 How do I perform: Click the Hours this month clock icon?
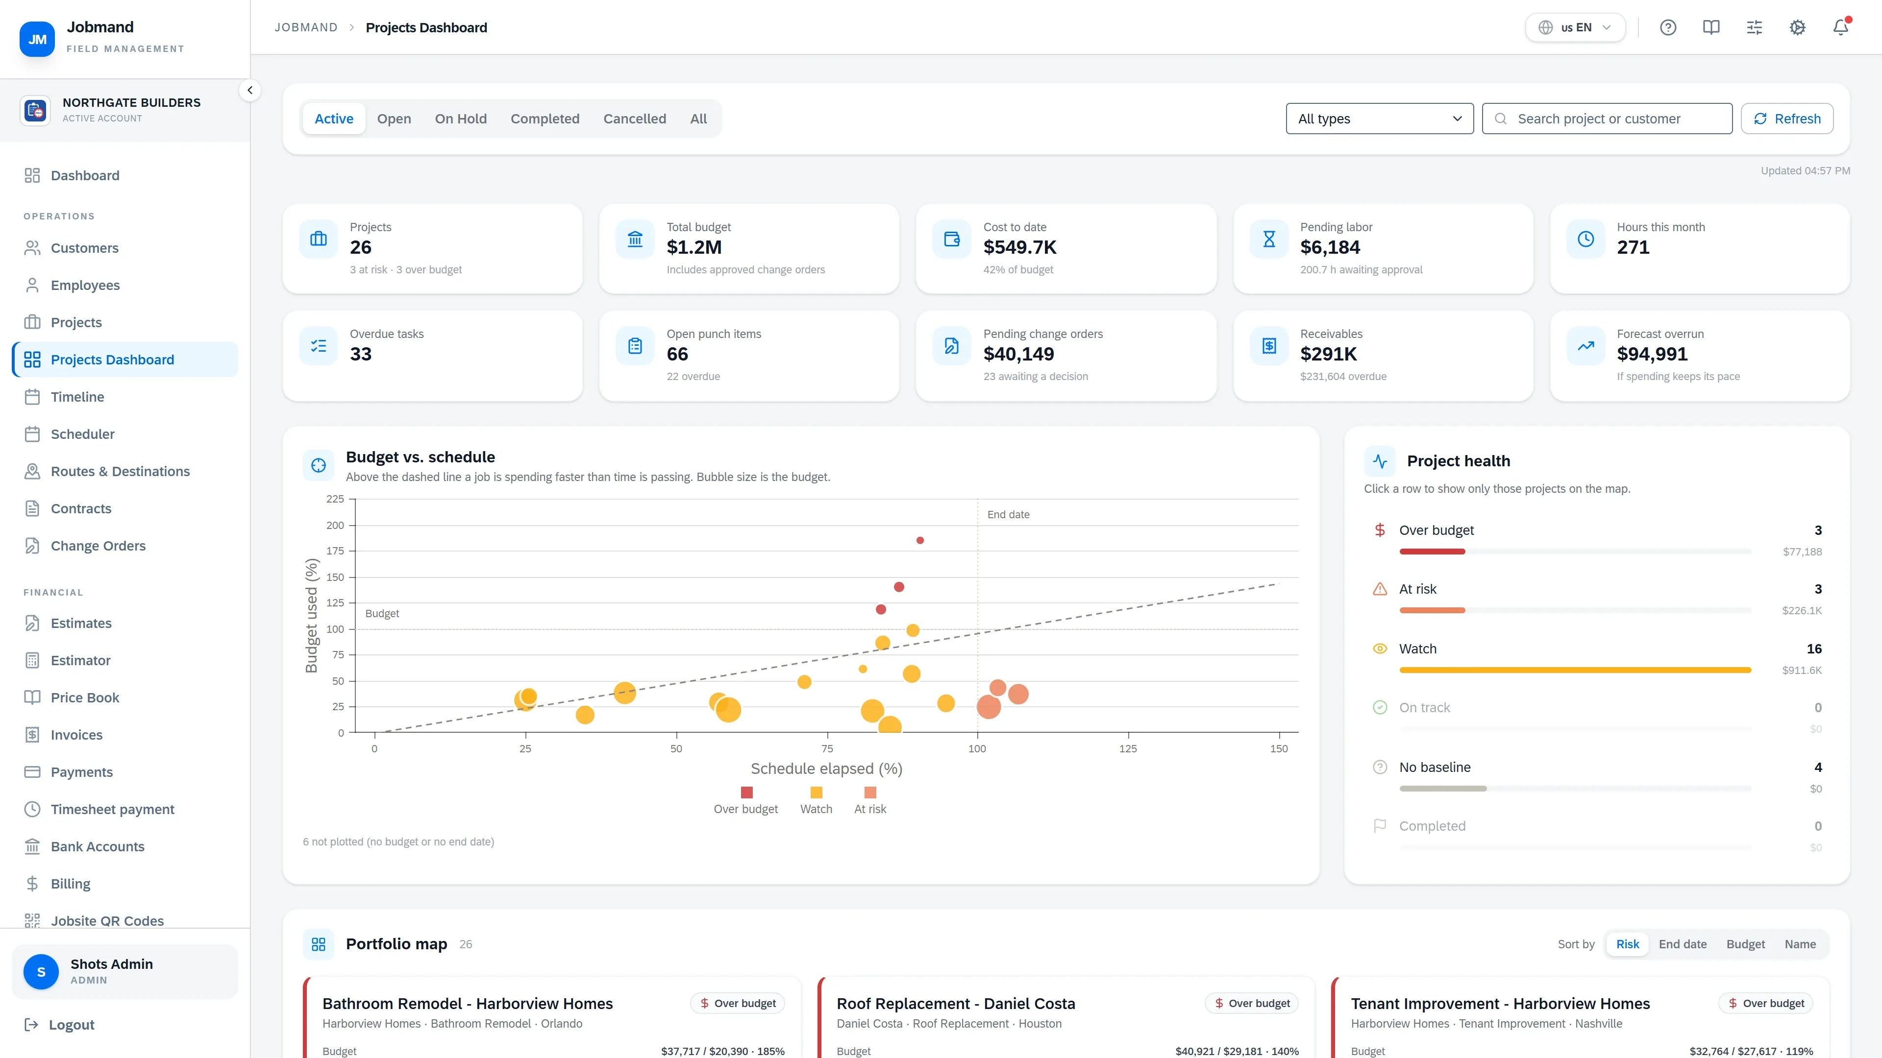[x=1585, y=239]
